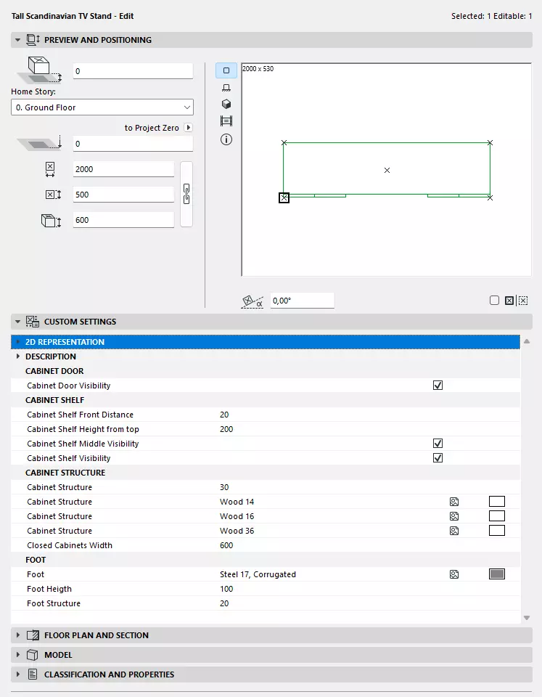Collapse the Custom Settings panel
The image size is (542, 697).
coord(17,322)
